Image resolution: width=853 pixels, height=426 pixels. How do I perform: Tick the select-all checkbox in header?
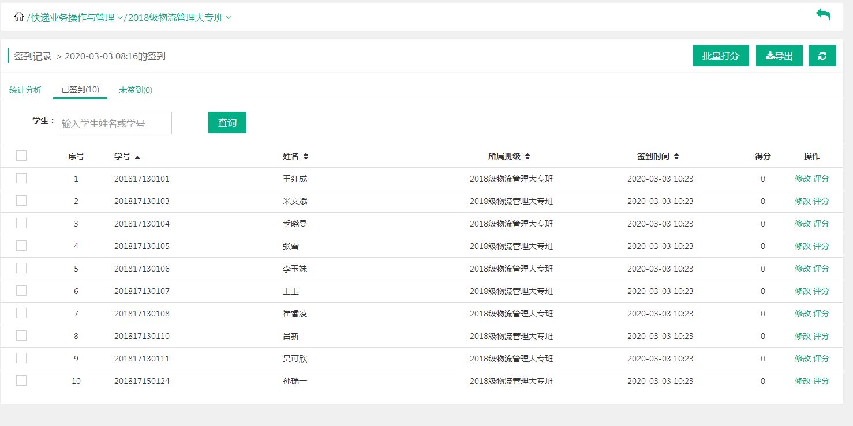(x=21, y=156)
